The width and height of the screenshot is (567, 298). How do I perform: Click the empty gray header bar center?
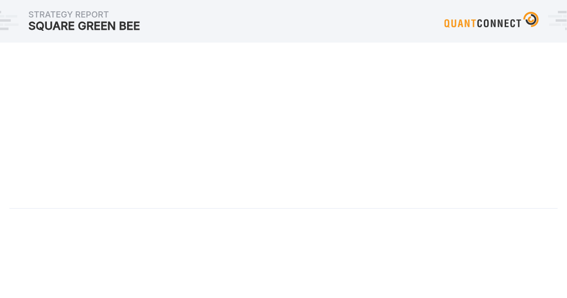[x=283, y=21]
